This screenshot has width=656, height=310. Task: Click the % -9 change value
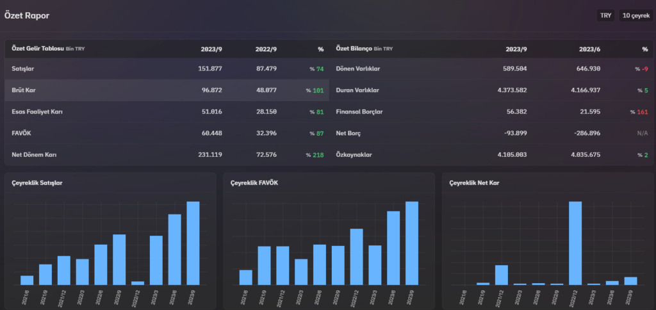click(x=641, y=69)
